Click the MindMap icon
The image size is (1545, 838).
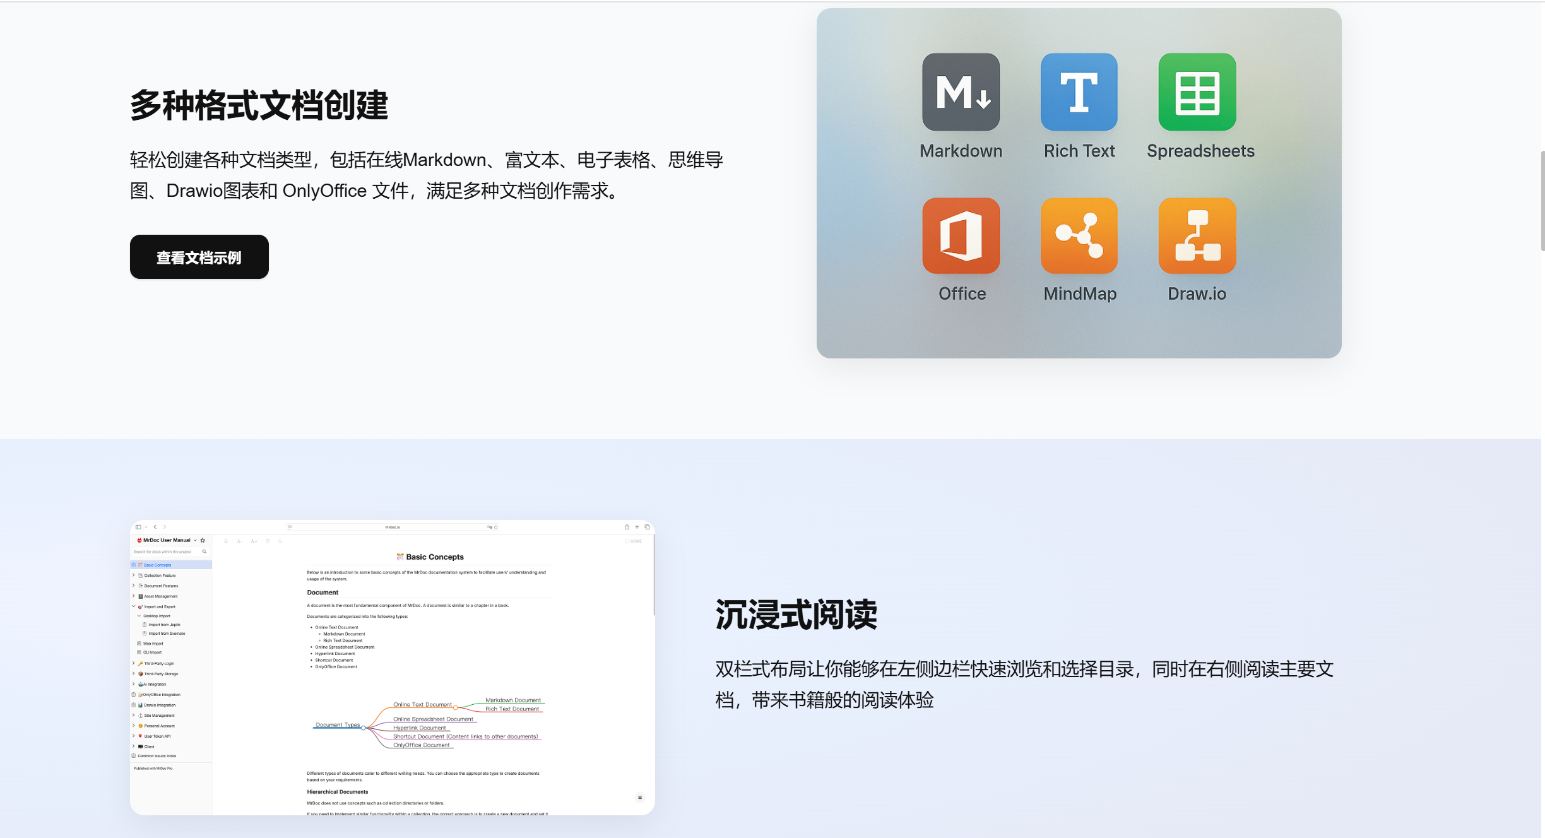pos(1079,236)
